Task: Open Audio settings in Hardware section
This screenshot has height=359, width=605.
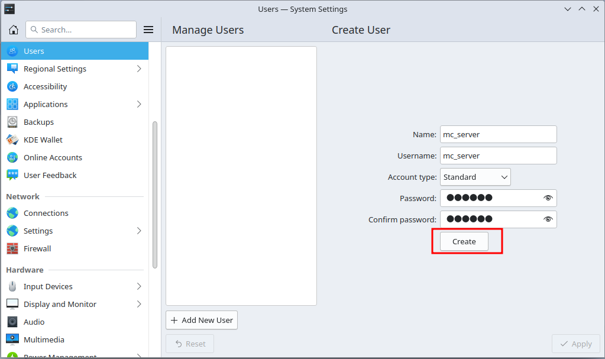Action: 34,322
